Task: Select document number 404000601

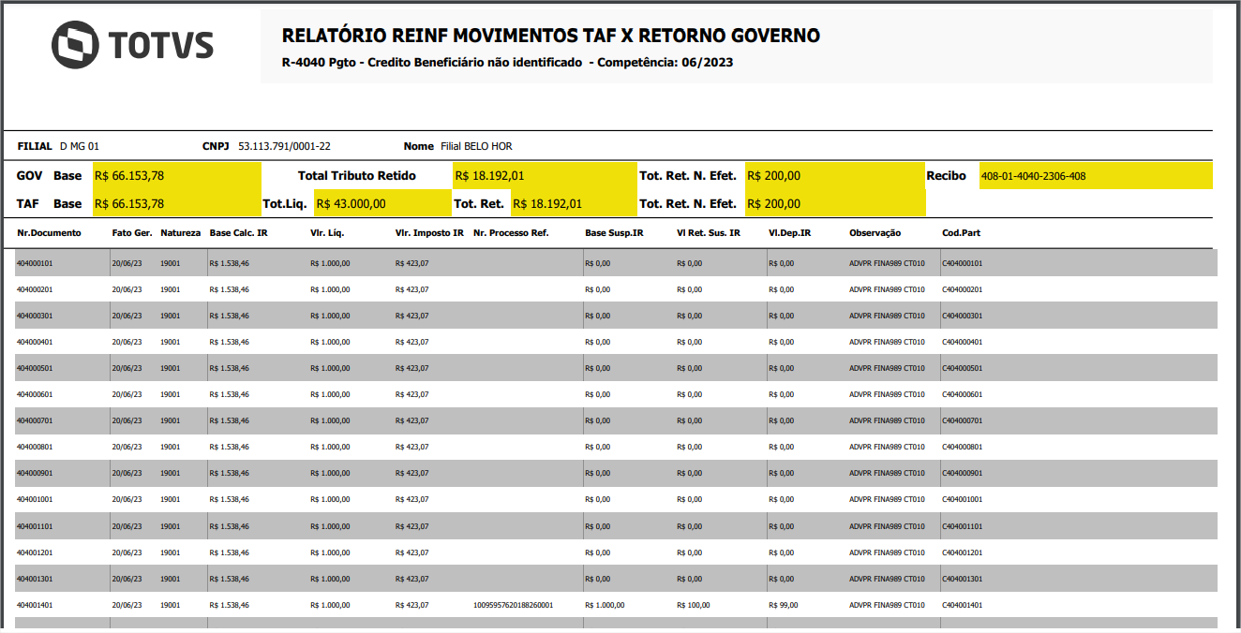Action: tap(35, 395)
